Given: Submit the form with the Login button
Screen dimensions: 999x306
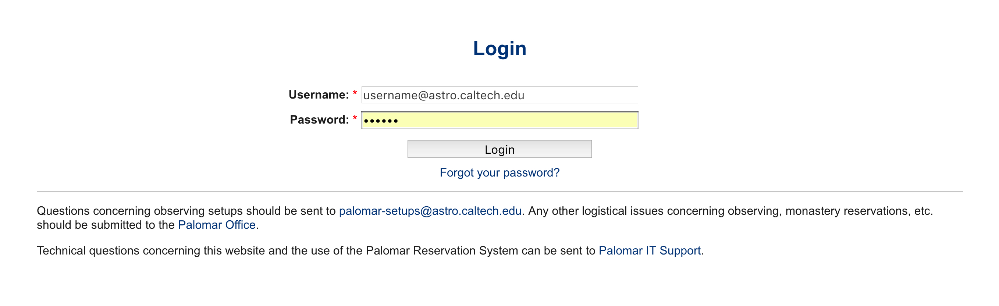Looking at the screenshot, I should pyautogui.click(x=500, y=149).
